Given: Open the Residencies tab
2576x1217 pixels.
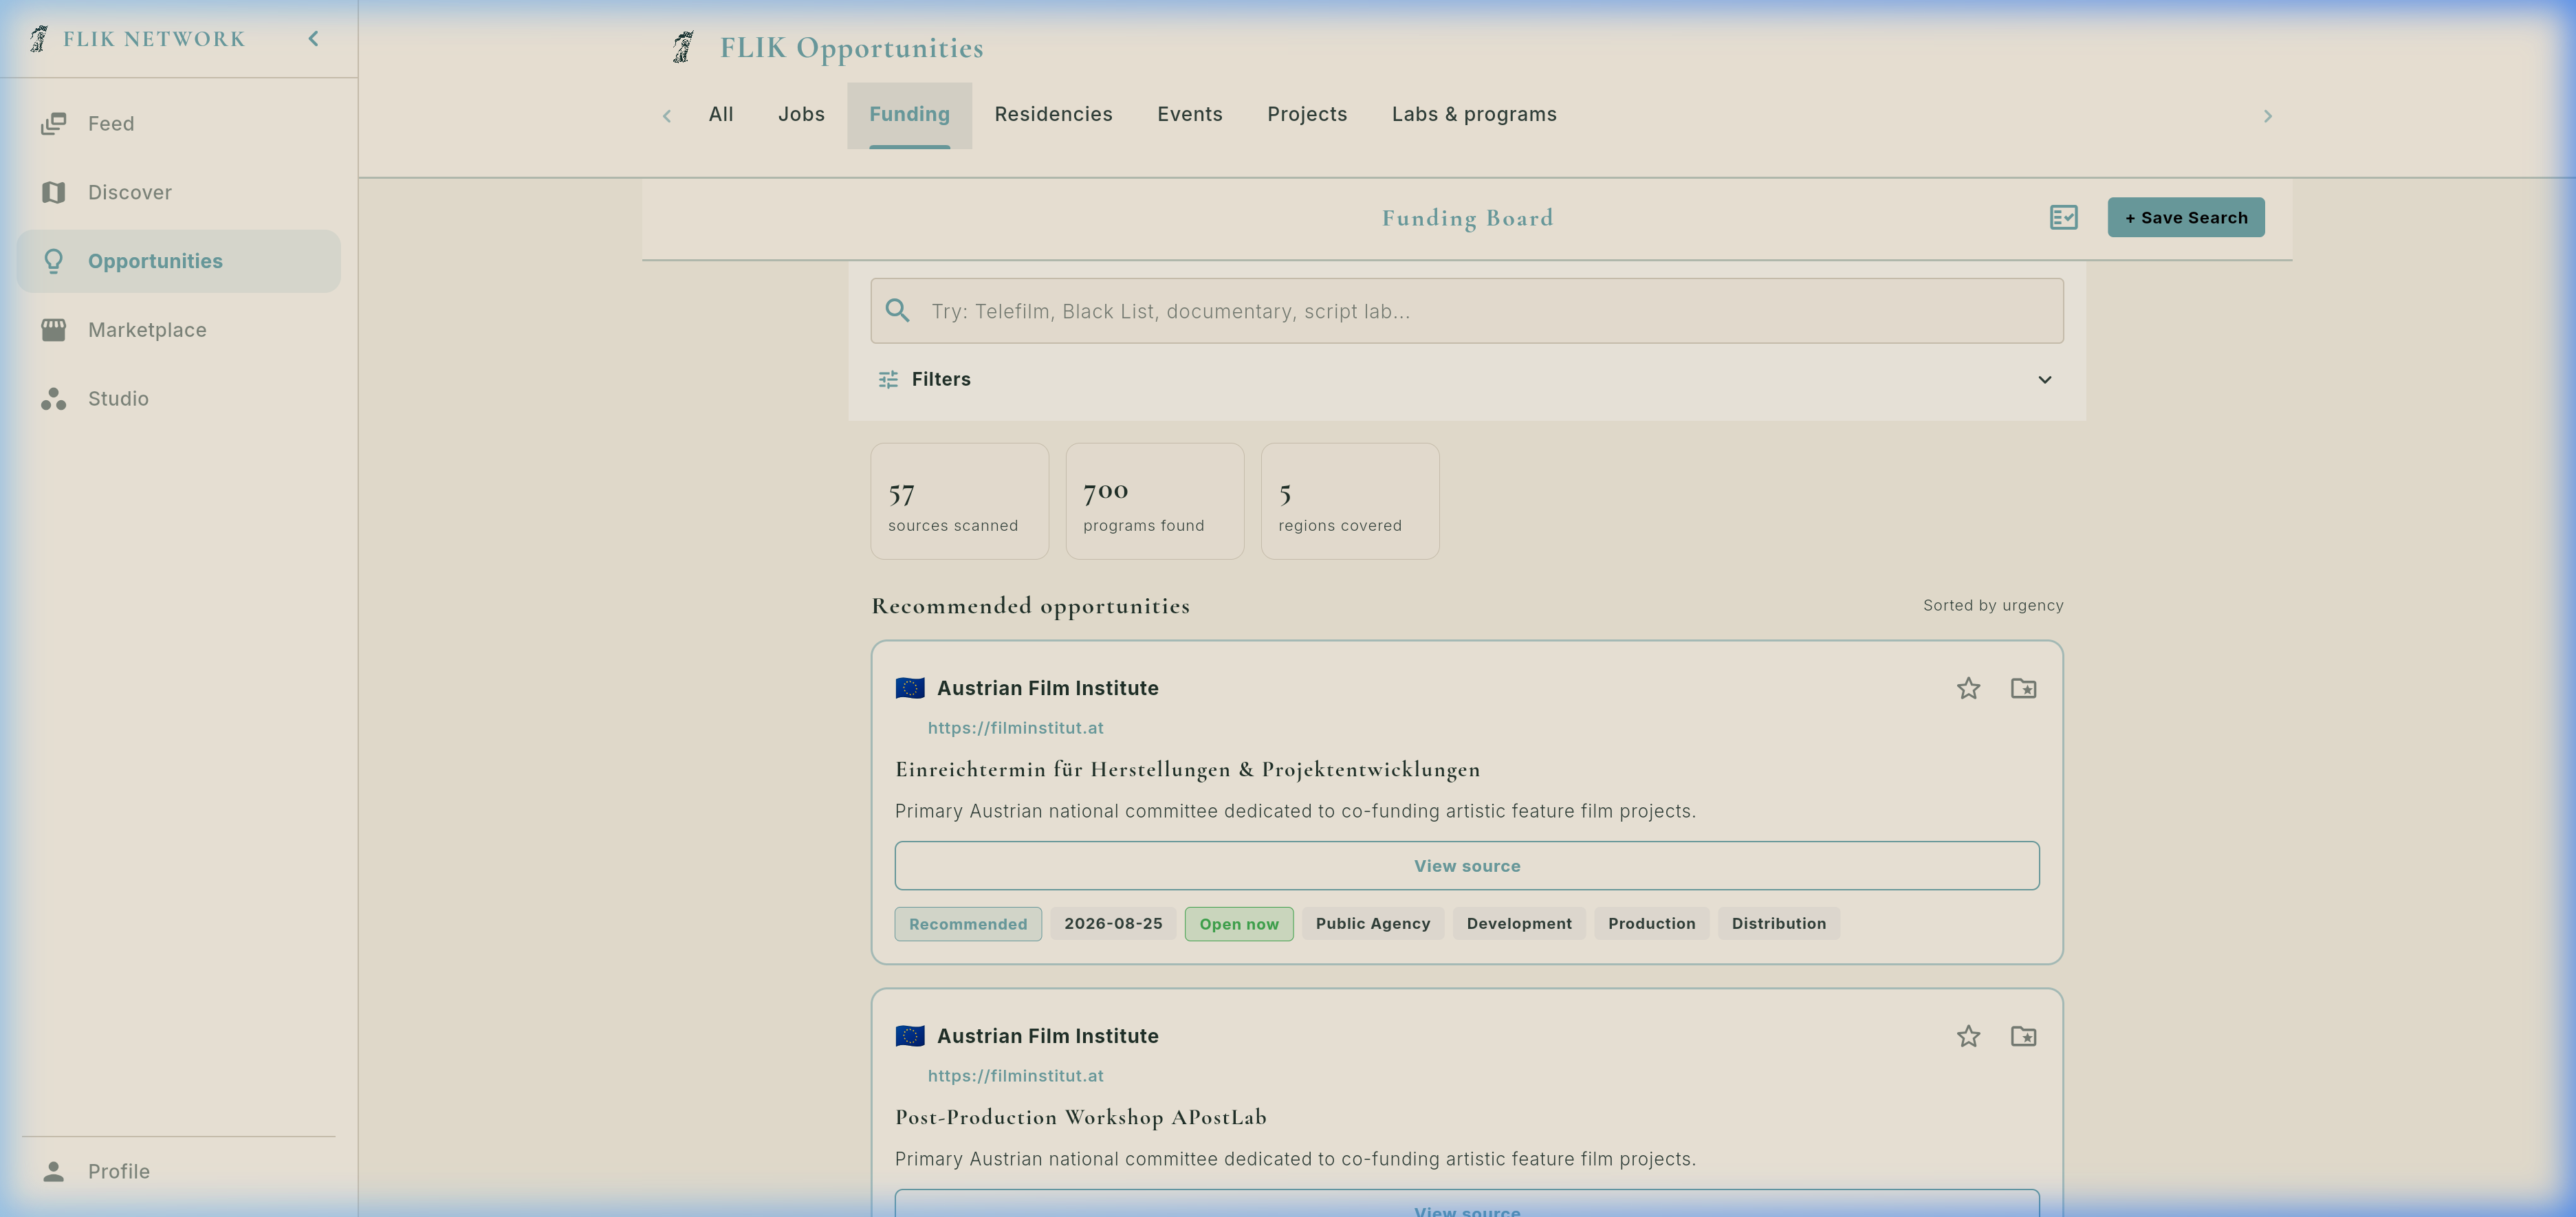Looking at the screenshot, I should pos(1053,115).
